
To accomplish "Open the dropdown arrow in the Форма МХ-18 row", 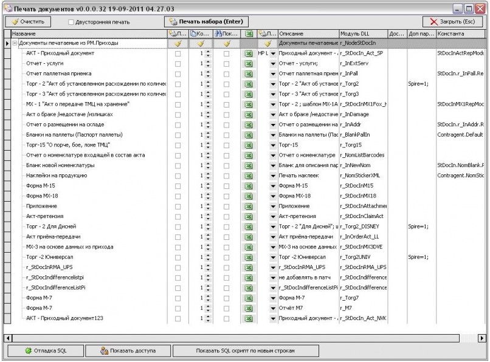I will pos(273,196).
